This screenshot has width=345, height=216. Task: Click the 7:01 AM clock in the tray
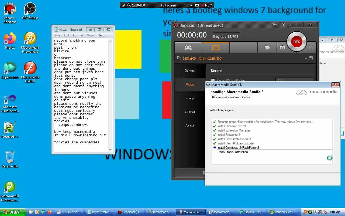(x=335, y=212)
